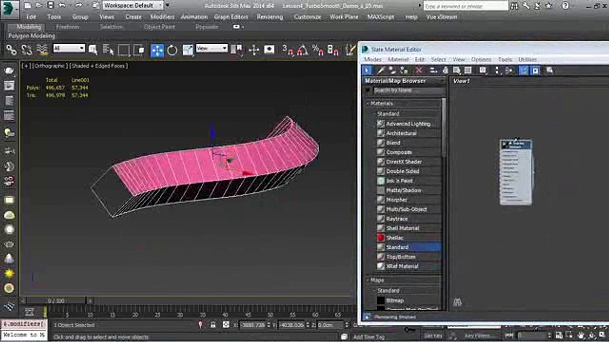Toggle the Angle Snap button
Viewport: 609px width, 342px height.
(302, 50)
